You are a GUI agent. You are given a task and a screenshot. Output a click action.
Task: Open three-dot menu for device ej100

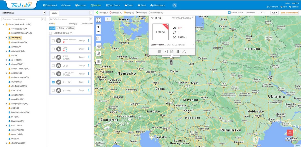89,57
